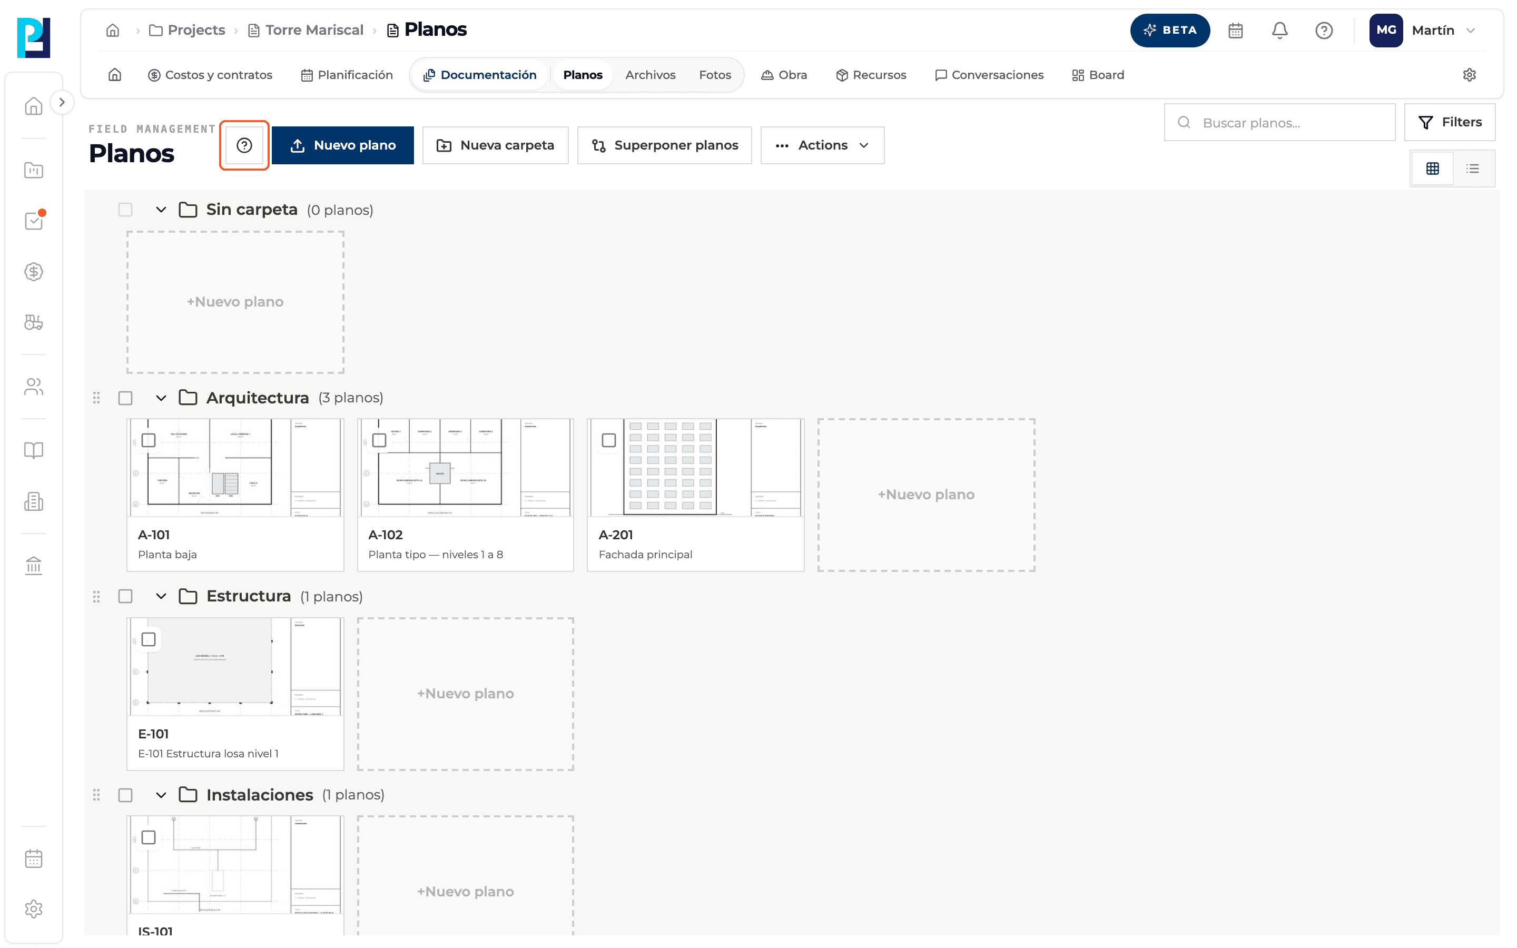This screenshot has width=1517, height=948.
Task: Select the Arquitectura folder checkbox
Action: (125, 398)
